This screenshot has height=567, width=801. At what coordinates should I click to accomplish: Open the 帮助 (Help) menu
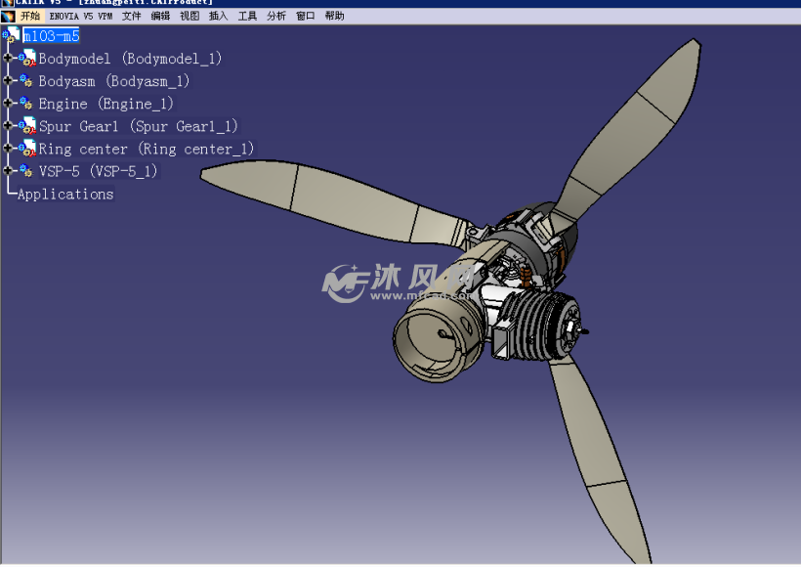coord(334,17)
